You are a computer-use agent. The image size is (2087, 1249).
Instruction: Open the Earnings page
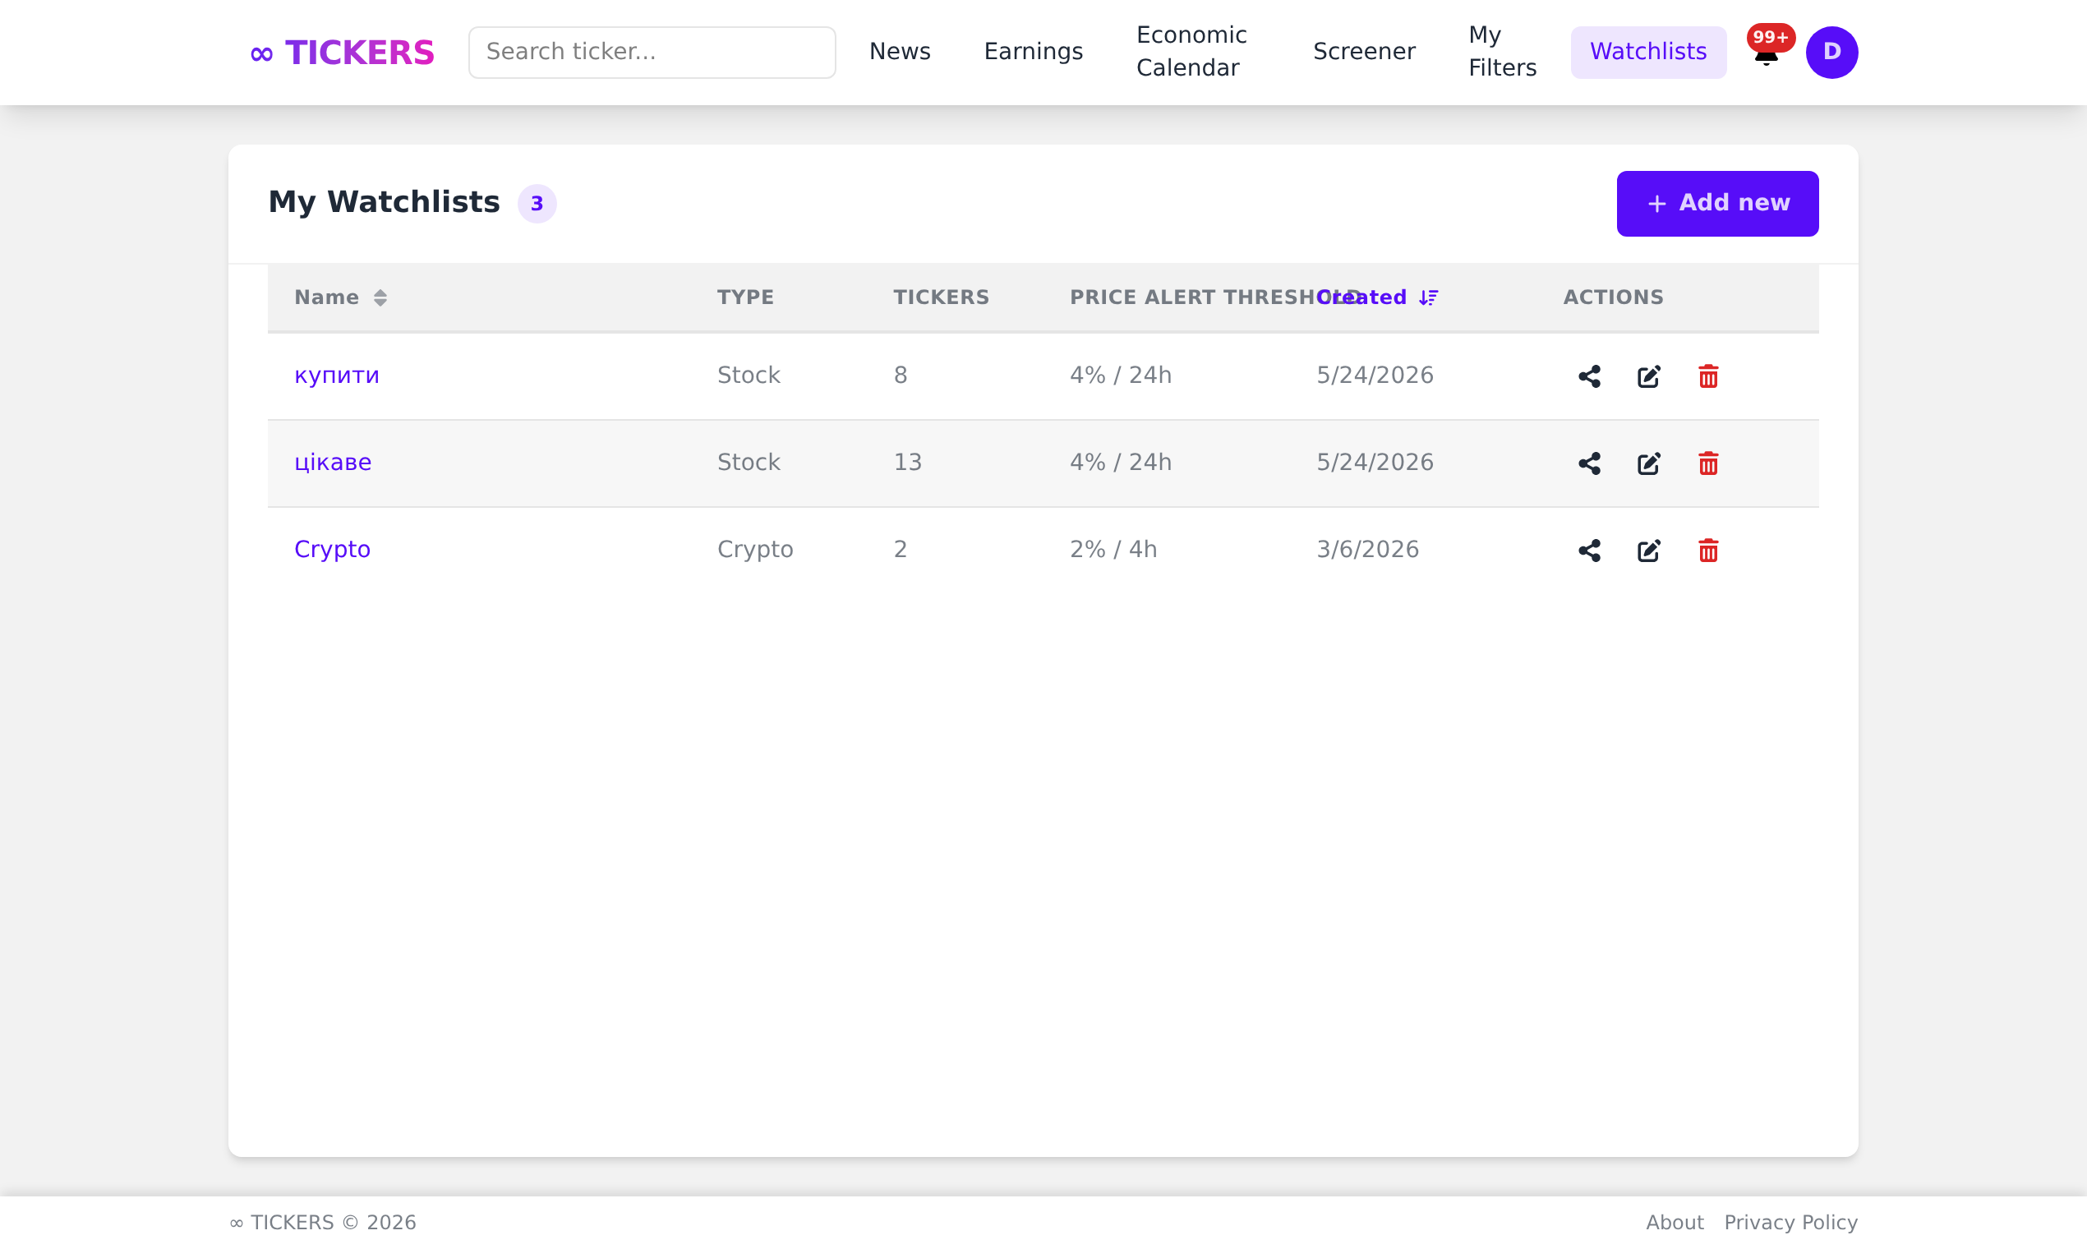click(x=1034, y=51)
